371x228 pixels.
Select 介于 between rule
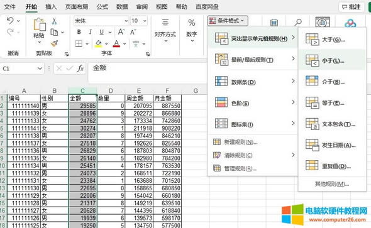coord(332,82)
